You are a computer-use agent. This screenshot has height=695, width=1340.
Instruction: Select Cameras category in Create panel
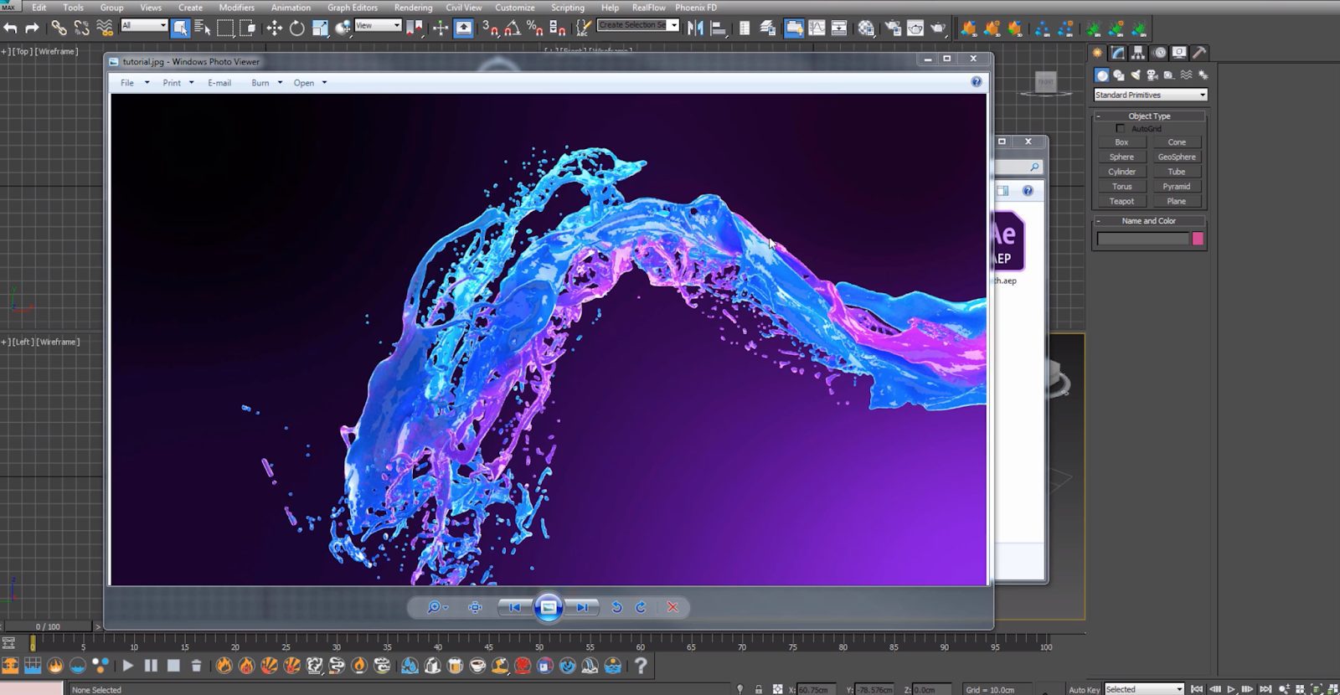click(1152, 75)
